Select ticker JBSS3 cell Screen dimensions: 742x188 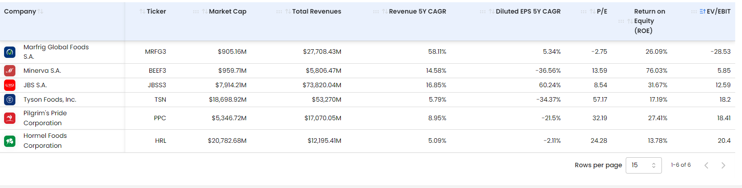click(157, 85)
